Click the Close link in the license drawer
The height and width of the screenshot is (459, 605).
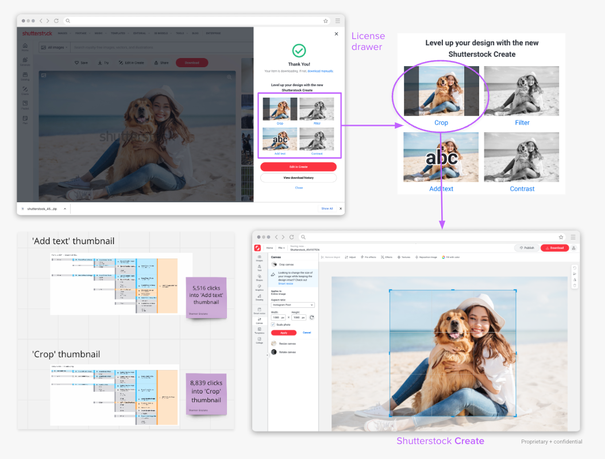299,188
